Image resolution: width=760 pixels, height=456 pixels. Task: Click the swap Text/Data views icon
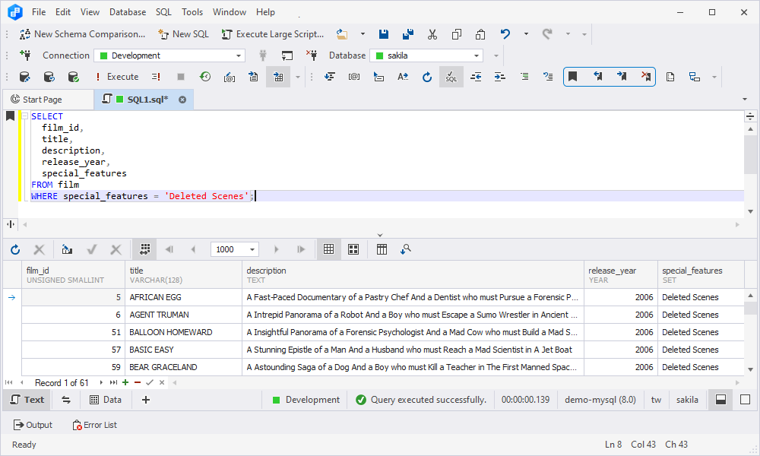click(66, 400)
